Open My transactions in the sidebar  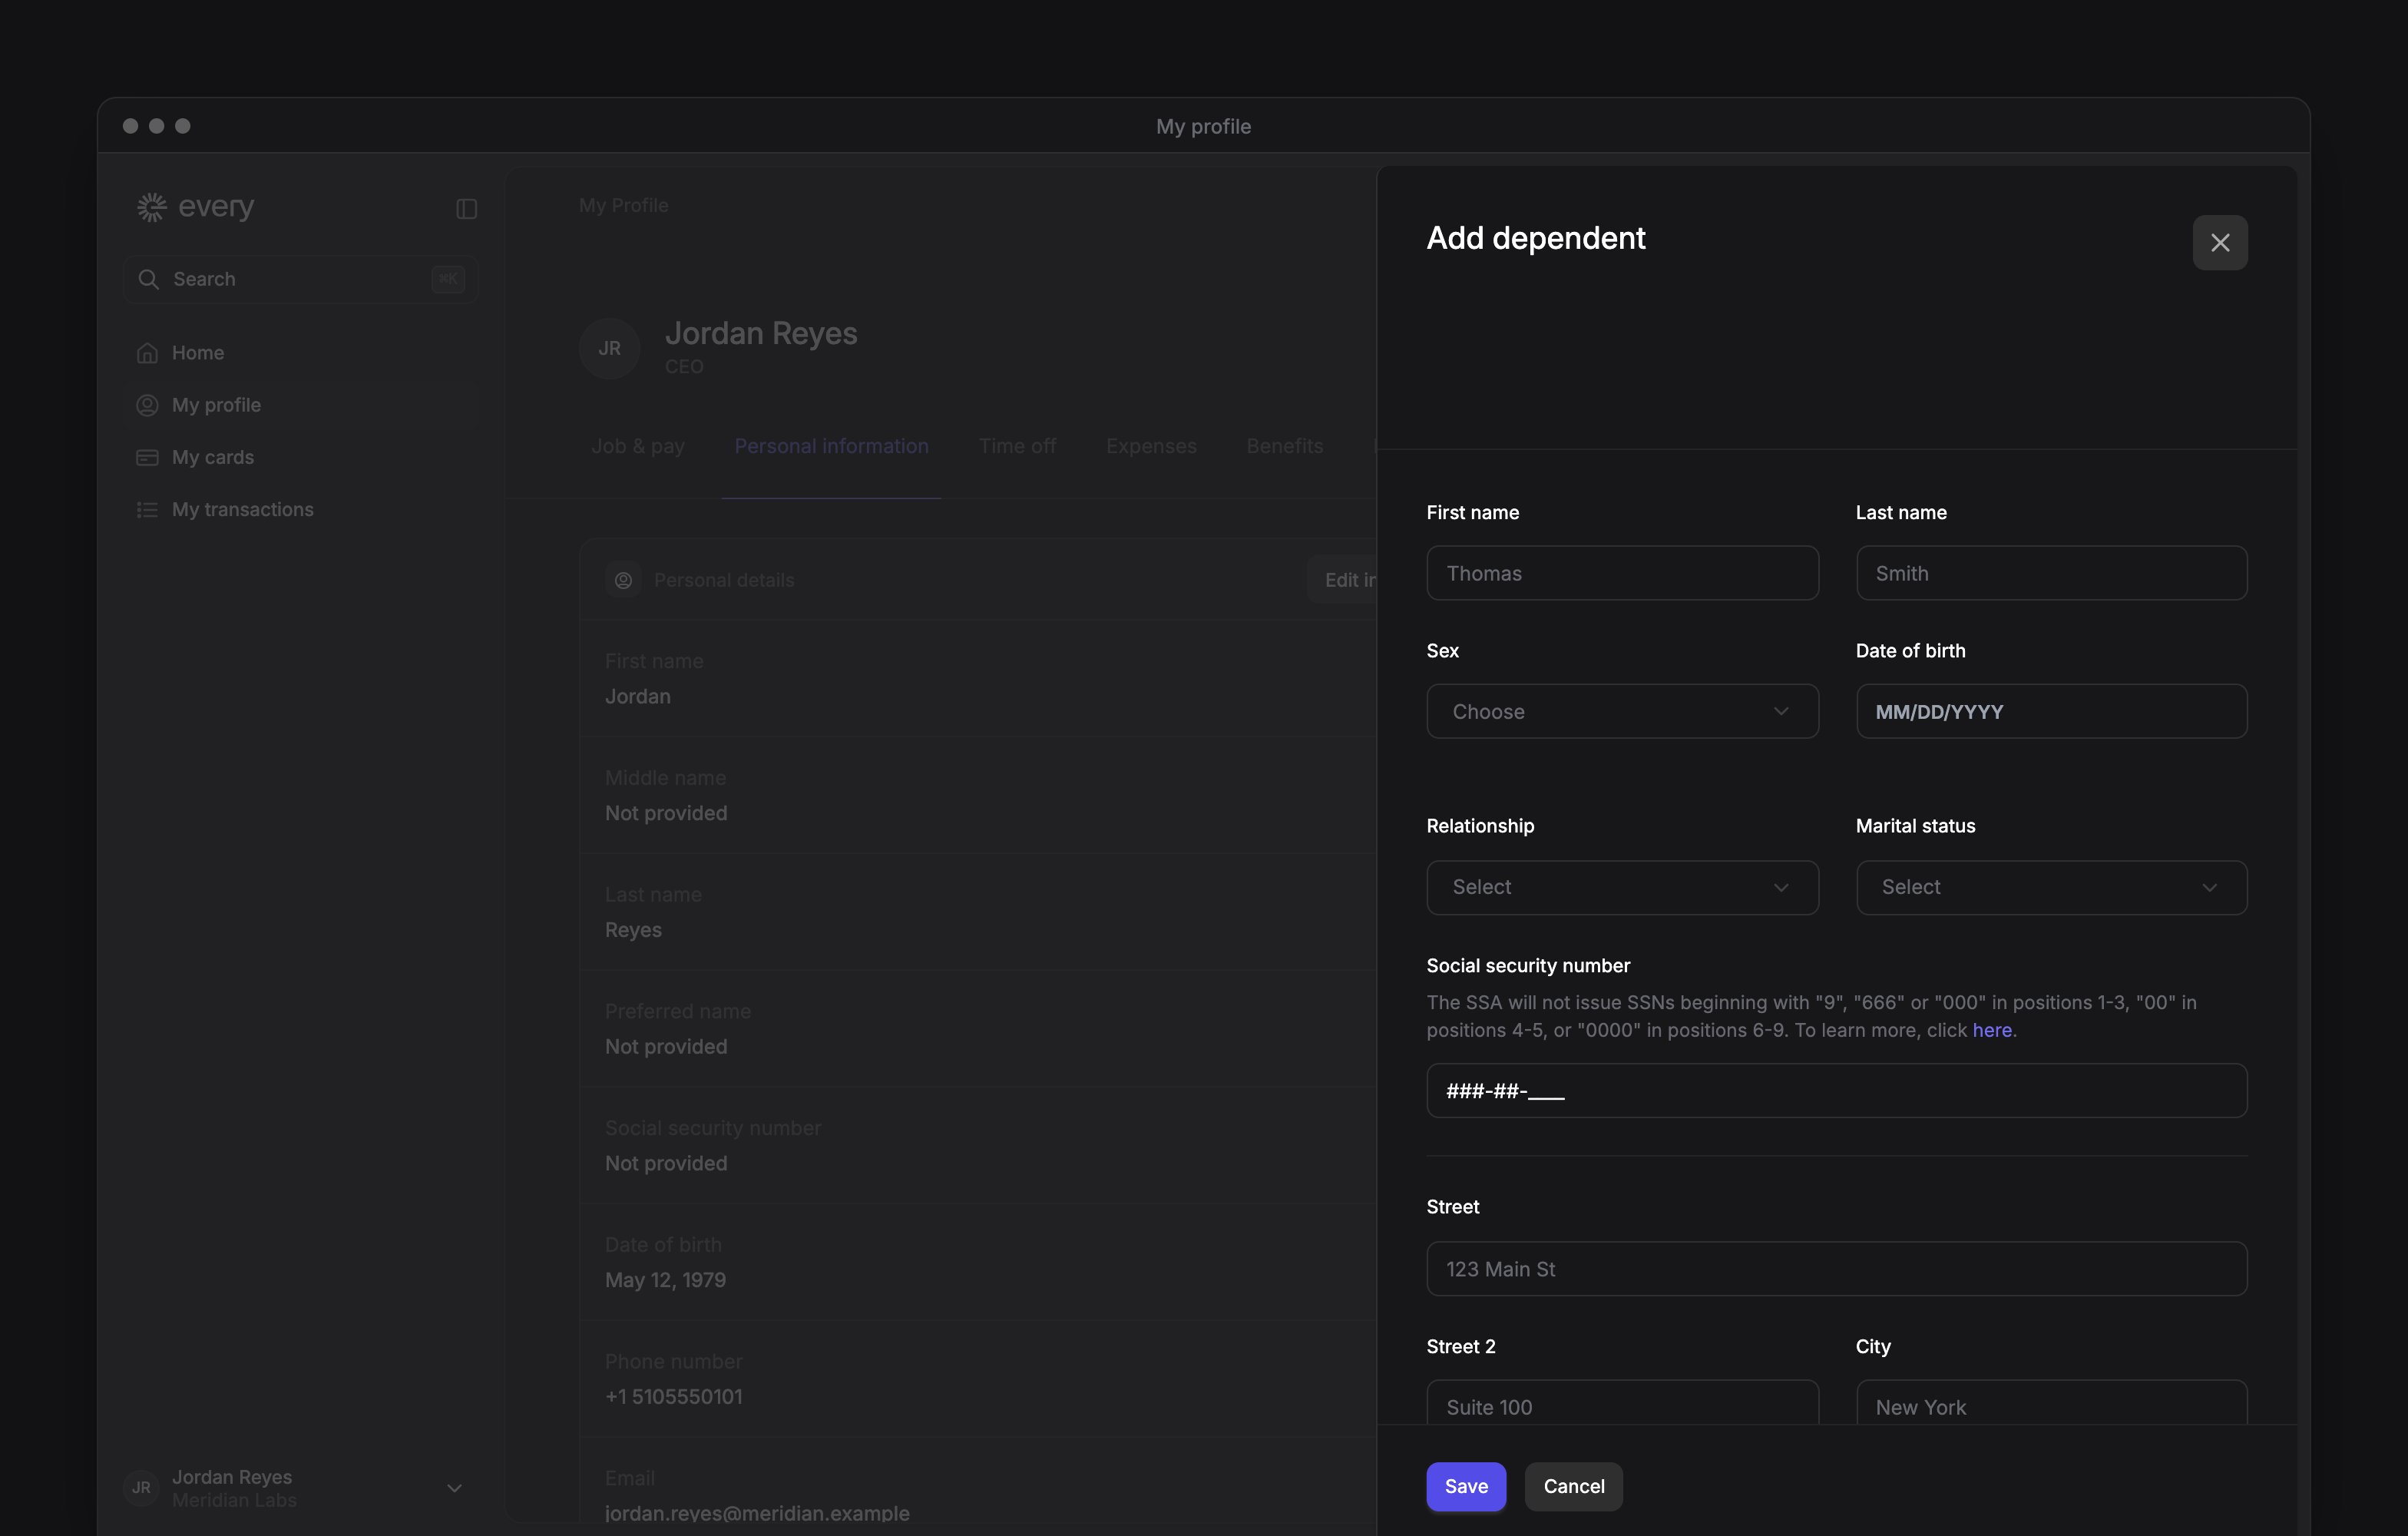click(300, 510)
